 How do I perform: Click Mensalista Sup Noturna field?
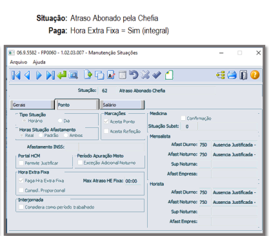[204, 164]
